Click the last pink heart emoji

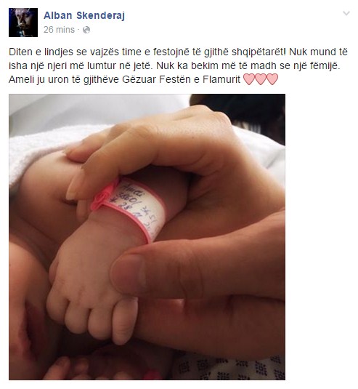(x=272, y=79)
